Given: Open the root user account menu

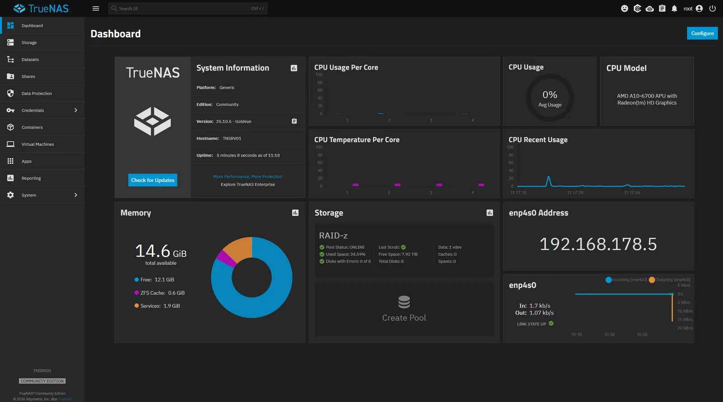Looking at the screenshot, I should tap(693, 9).
